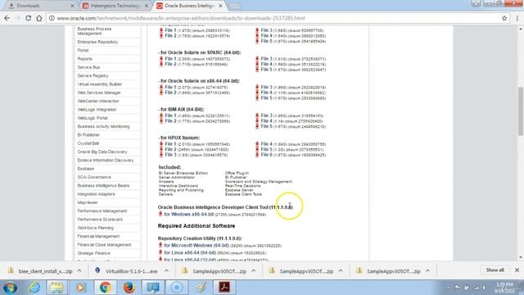Open BI Publisher sidebar link
Viewport: 524px width, 295px height.
coord(88,134)
